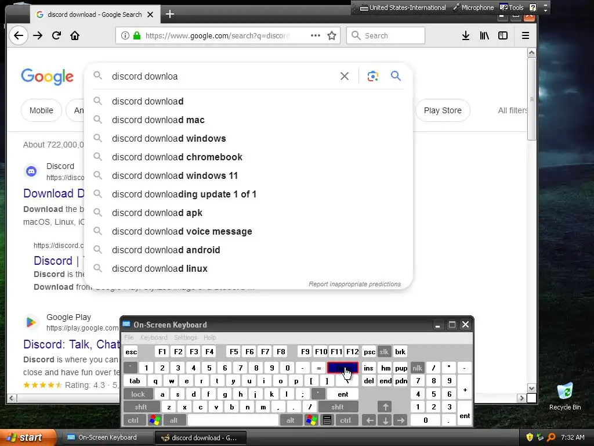
Task: Select suggestion discord downloading update 1 of 1
Action: click(x=248, y=194)
